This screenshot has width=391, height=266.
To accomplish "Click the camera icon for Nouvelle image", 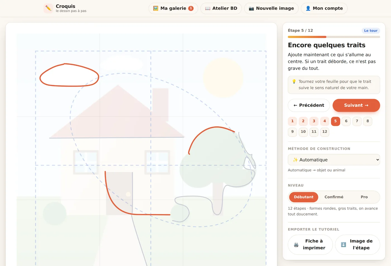I will (x=251, y=8).
